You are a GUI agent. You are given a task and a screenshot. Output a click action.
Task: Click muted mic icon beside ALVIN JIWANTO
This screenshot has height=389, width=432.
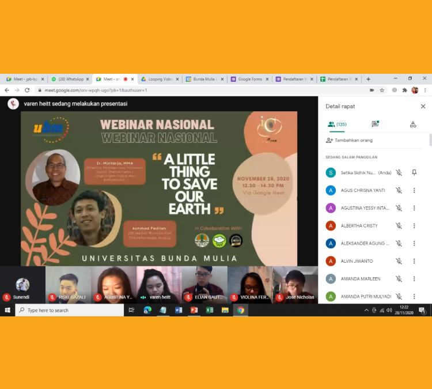(399, 261)
